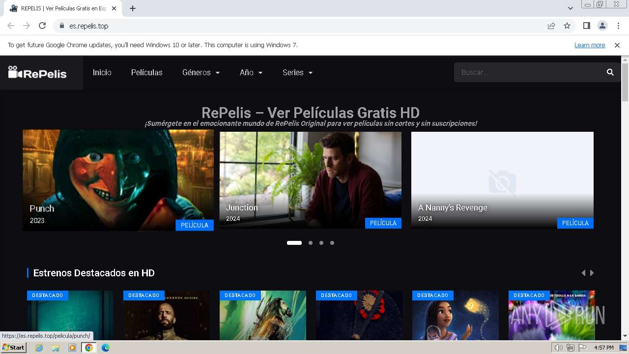The image size is (629, 354).
Task: Click the Estrenos Destacados en HD heading
Action: (x=94, y=273)
